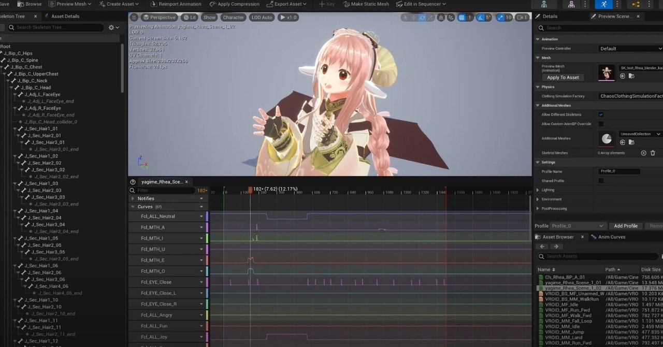Open the Perspective viewport dropdown
The height and width of the screenshot is (347, 663).
tap(159, 17)
